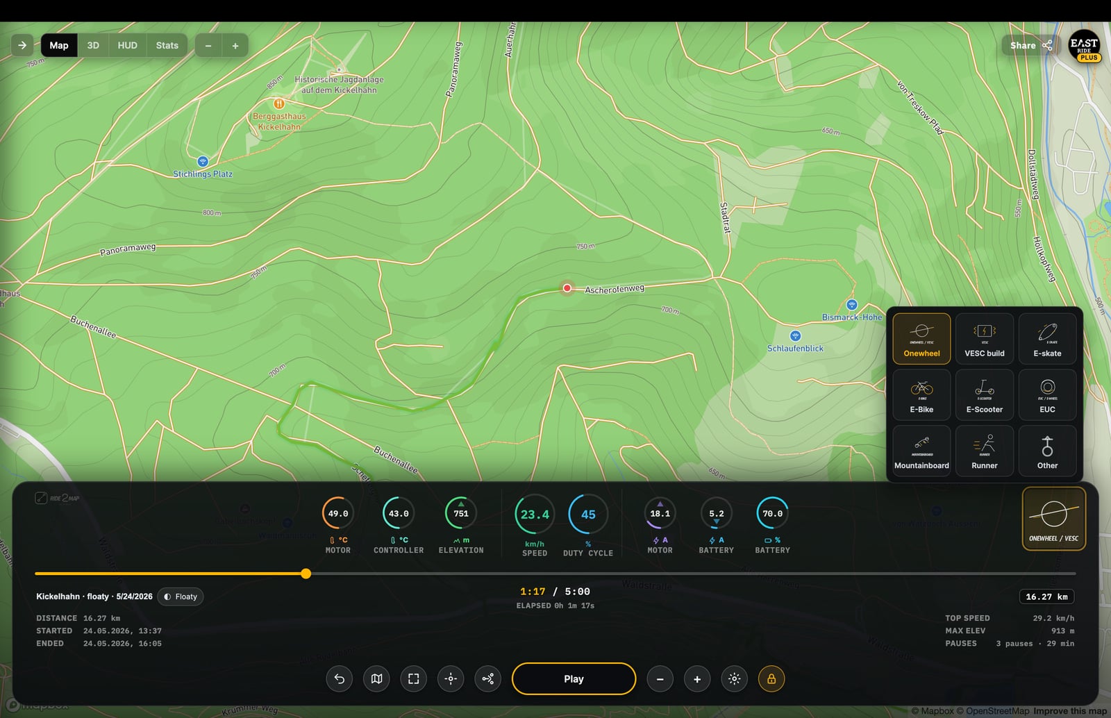1111x718 pixels.
Task: Click the 3 pauses · 29 min text
Action: tap(1035, 644)
